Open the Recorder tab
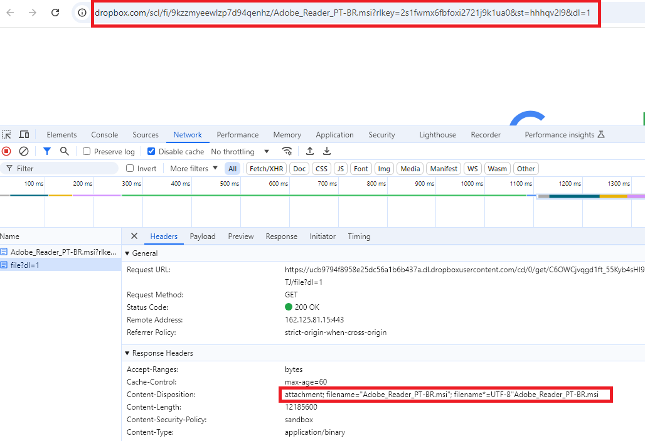 486,134
